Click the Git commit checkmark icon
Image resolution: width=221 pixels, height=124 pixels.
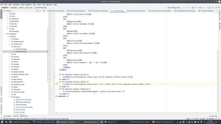(x=206, y=8)
